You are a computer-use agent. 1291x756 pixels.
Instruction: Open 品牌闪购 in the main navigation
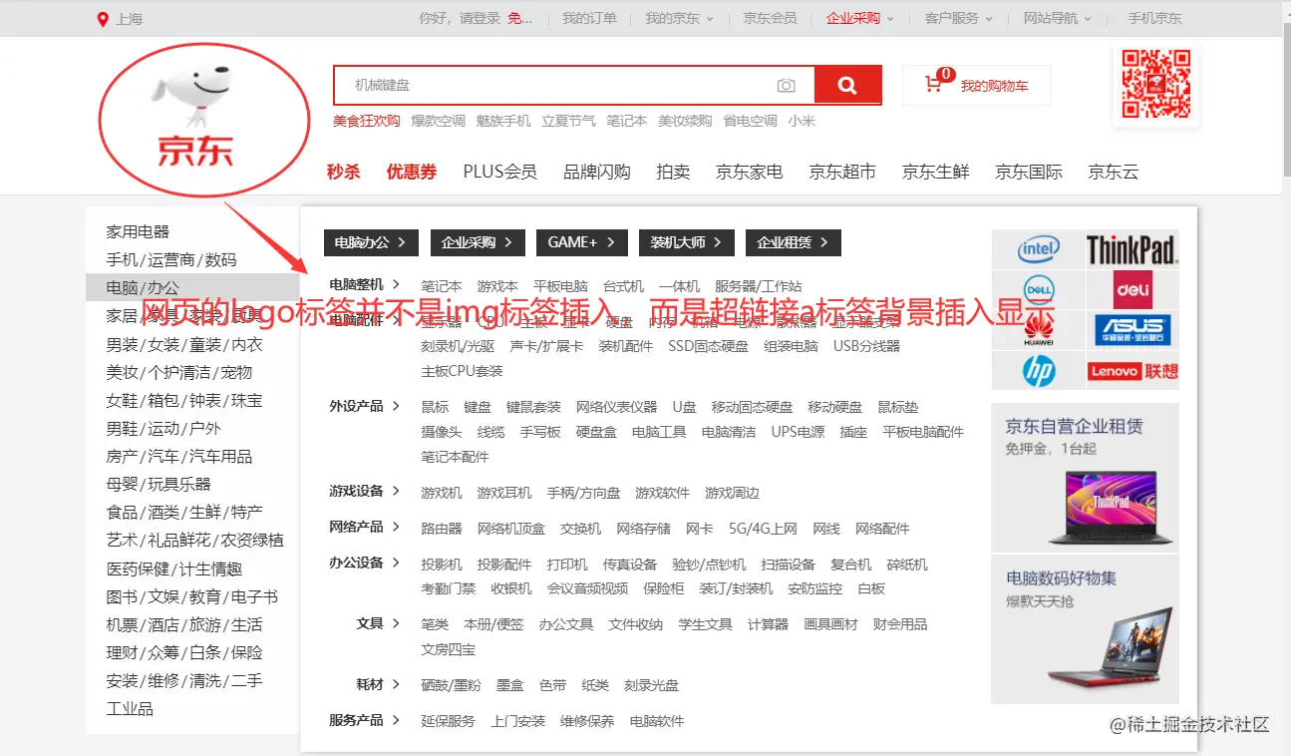point(597,172)
